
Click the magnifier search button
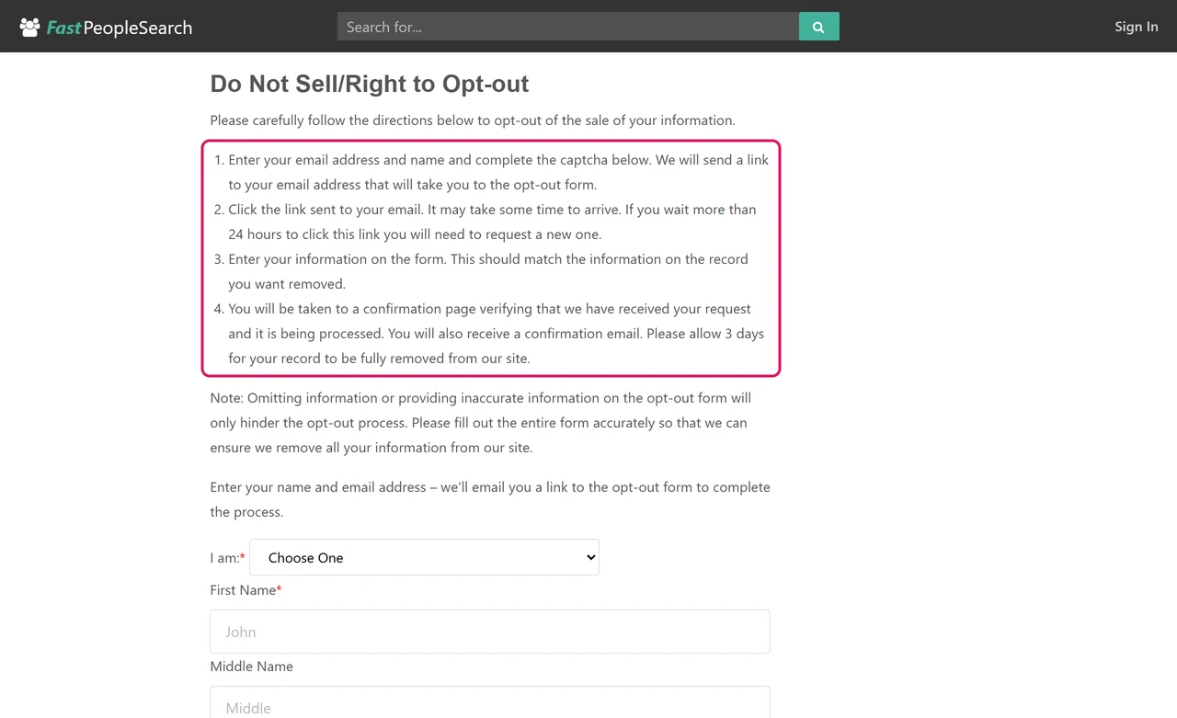tap(819, 27)
